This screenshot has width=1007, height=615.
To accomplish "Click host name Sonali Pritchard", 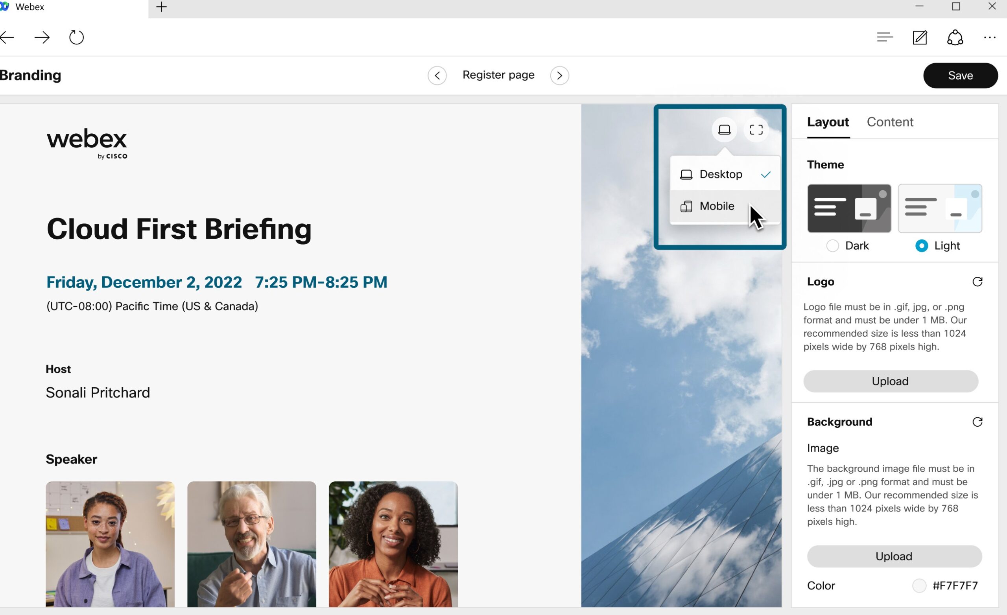I will pos(98,393).
